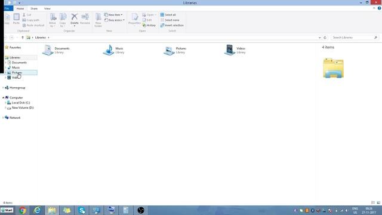Expand the Network tree node
This screenshot has width=382, height=215.
pyautogui.click(x=3, y=118)
